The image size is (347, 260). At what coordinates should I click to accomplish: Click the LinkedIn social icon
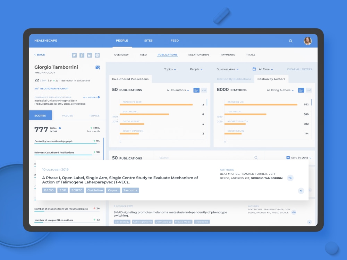click(90, 55)
